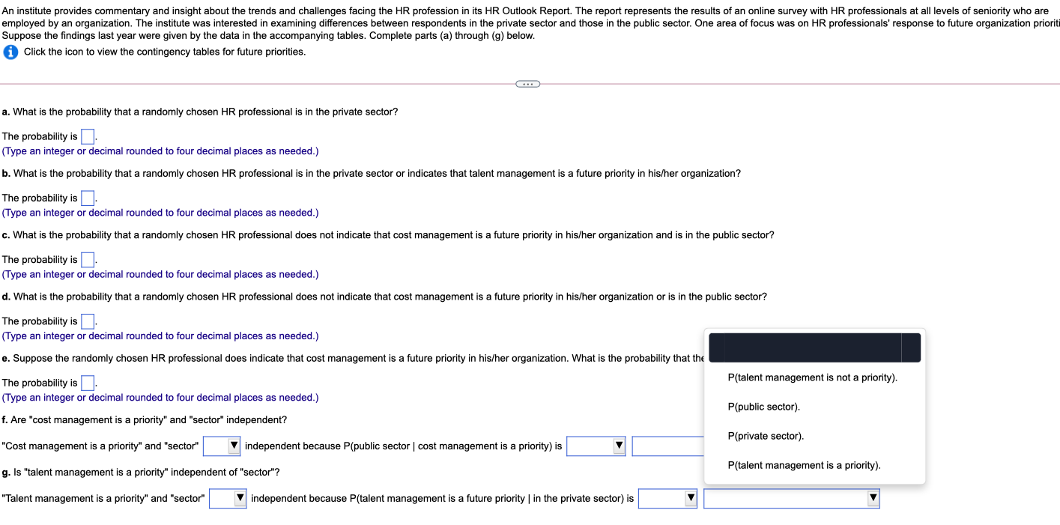The image size is (1060, 525).
Task: Open the comparison dropdown after P(public sector | cost management)
Action: coord(596,446)
